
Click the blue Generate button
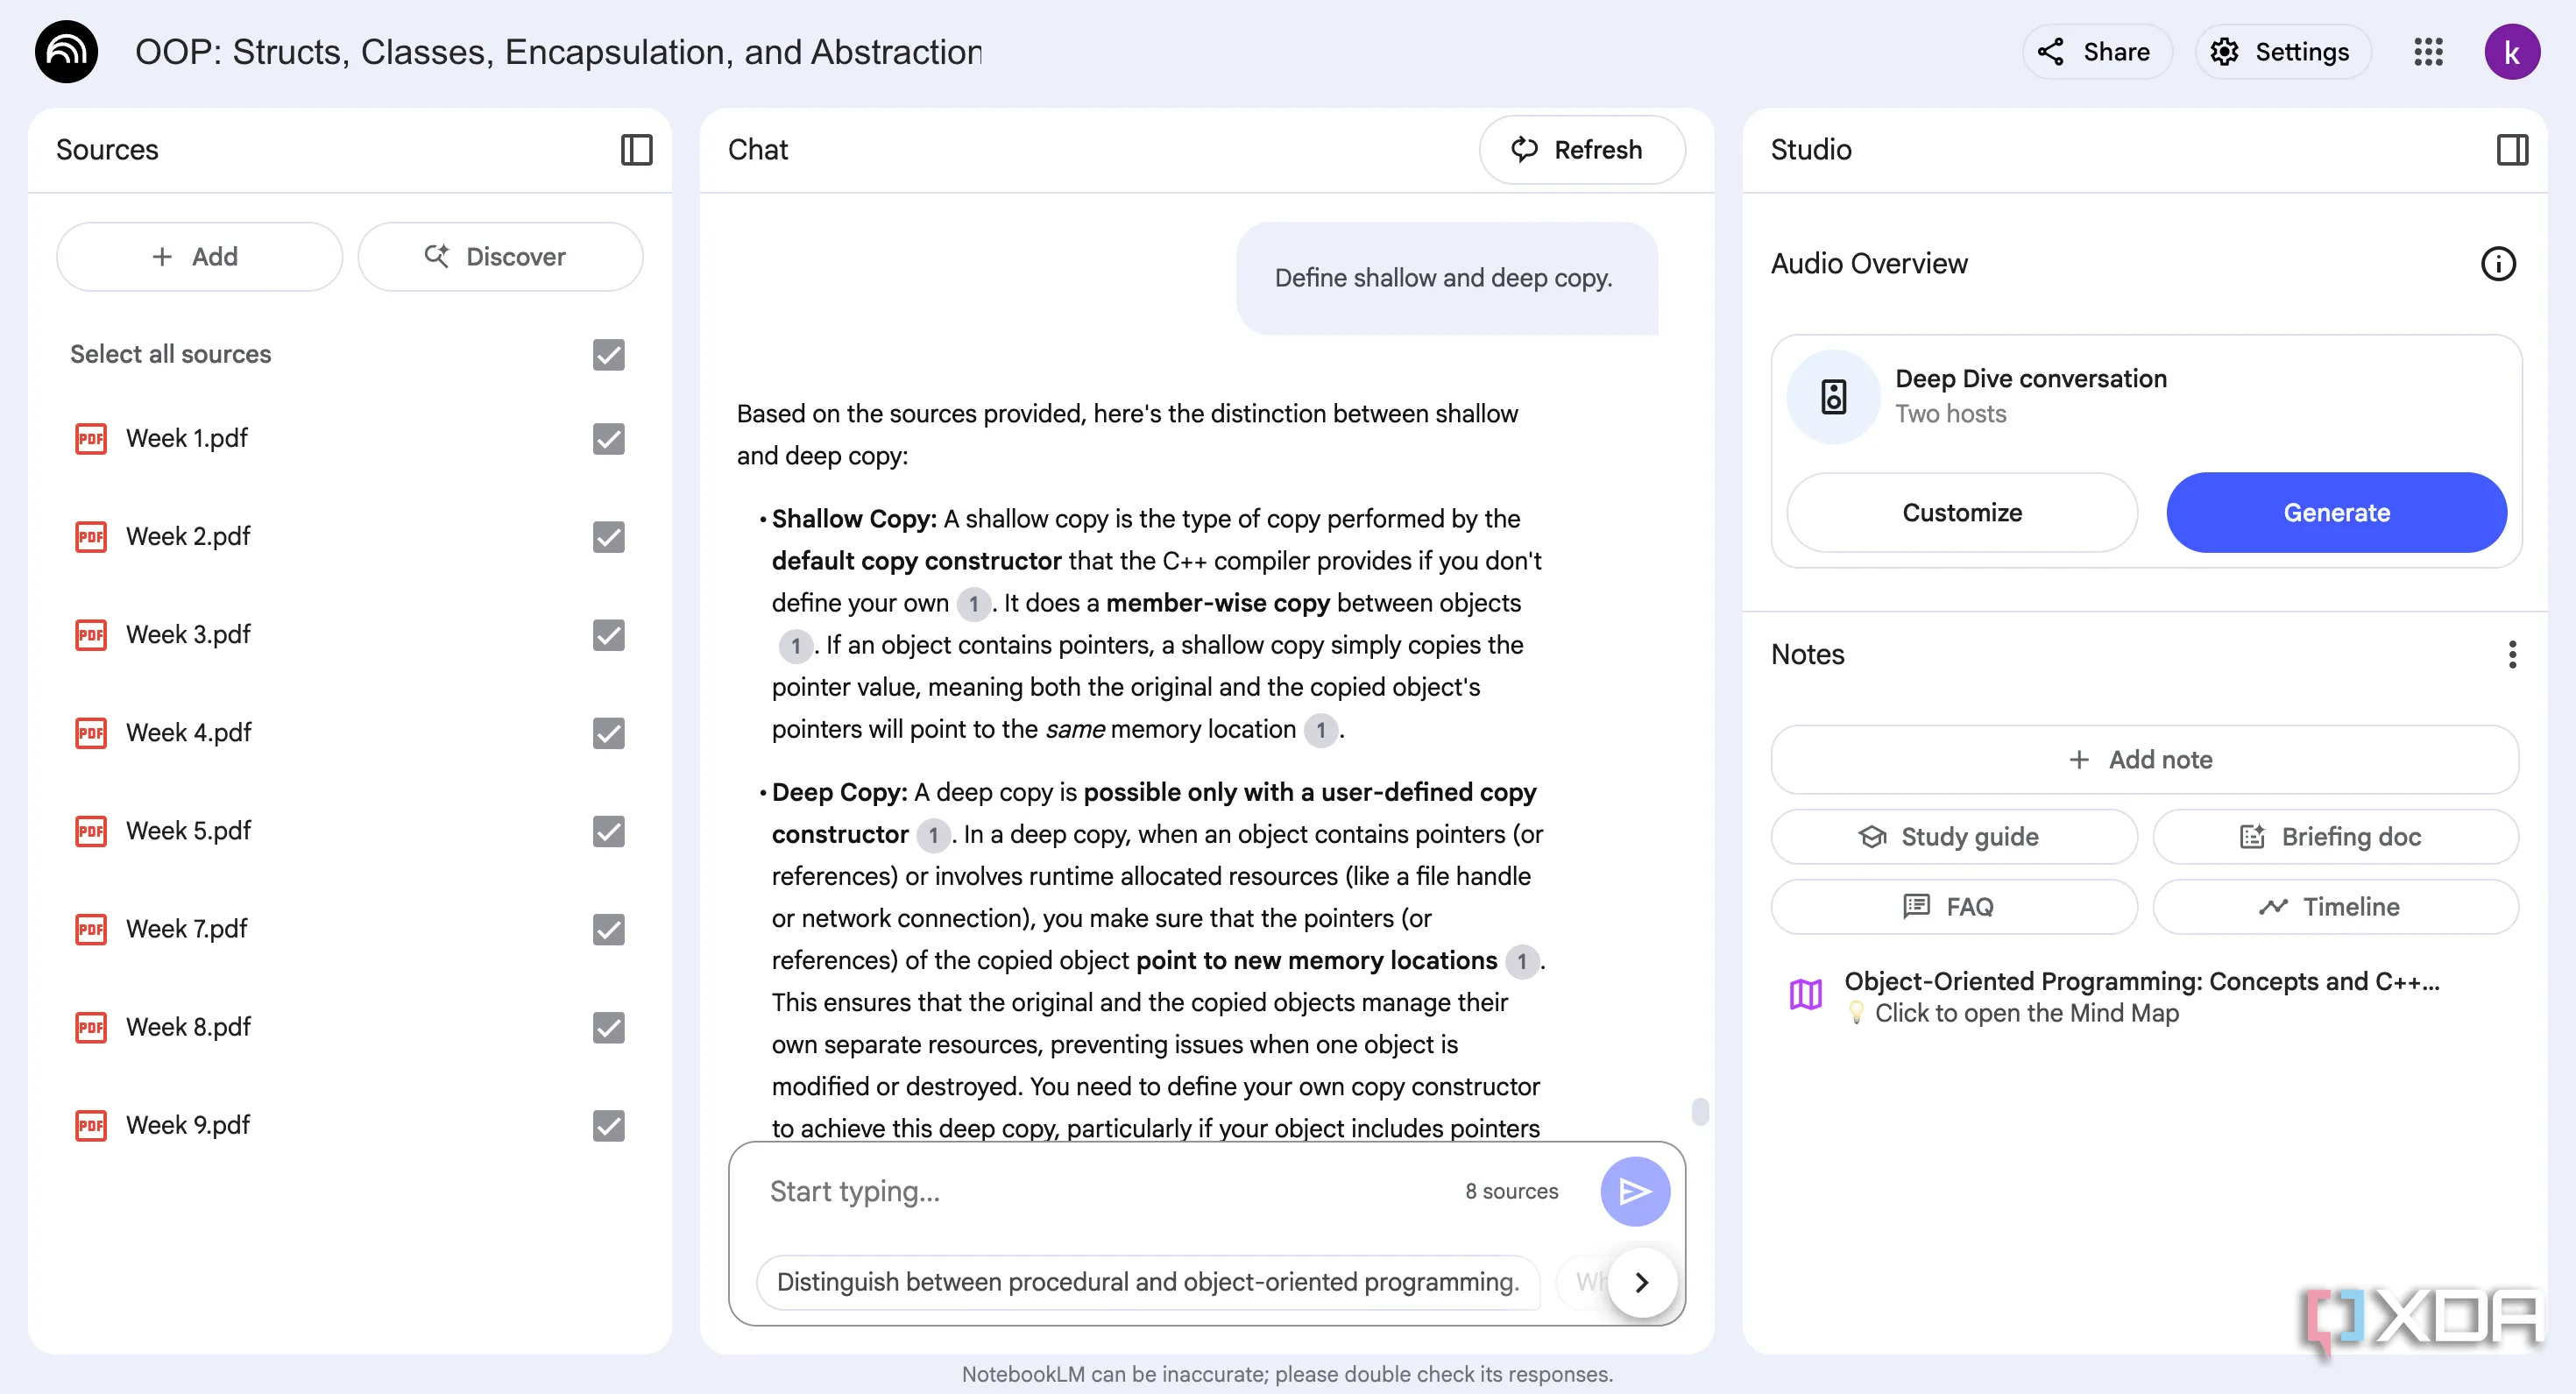pyautogui.click(x=2335, y=513)
